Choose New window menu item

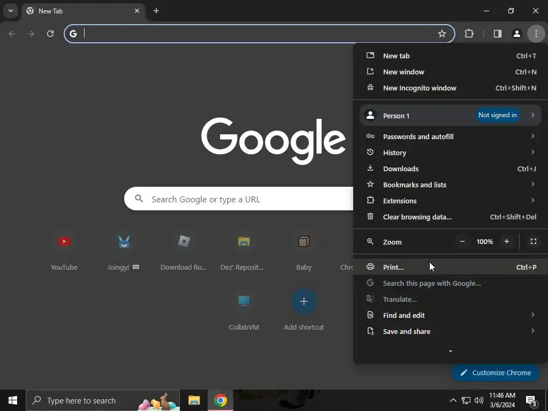pyautogui.click(x=451, y=72)
